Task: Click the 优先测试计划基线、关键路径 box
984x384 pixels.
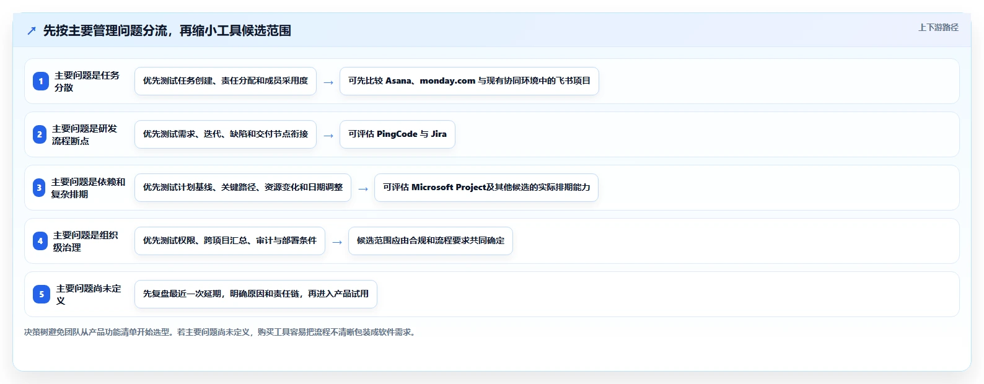Action: pos(243,188)
